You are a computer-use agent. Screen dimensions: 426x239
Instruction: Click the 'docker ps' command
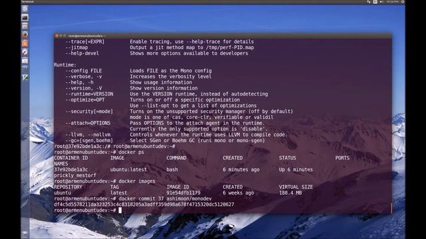click(131, 152)
